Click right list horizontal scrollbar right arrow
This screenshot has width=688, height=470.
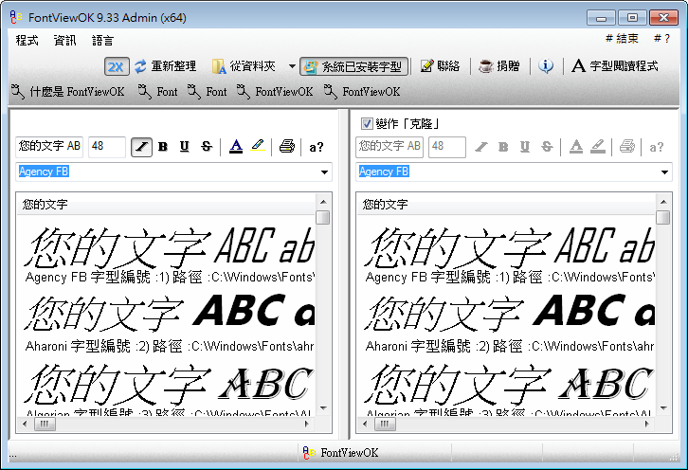click(646, 424)
